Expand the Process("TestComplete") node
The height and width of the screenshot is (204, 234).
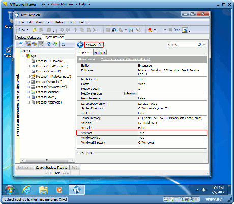(x=28, y=66)
